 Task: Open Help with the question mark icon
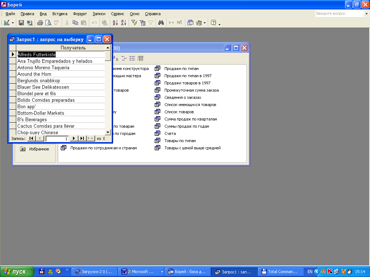[213, 23]
